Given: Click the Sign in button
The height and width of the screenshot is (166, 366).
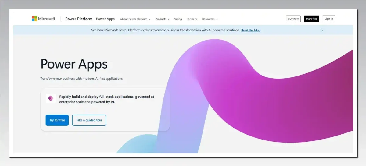Looking at the screenshot, I should point(329,19).
